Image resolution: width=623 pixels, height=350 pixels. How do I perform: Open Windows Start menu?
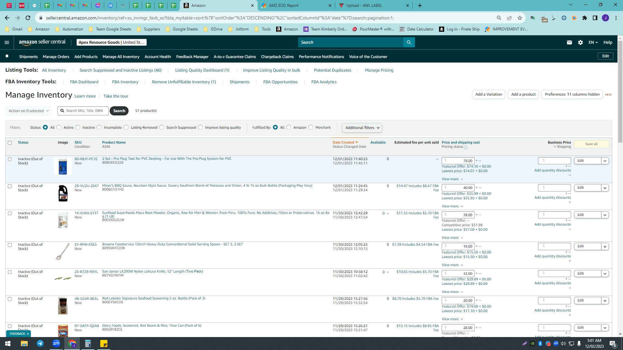point(8,344)
